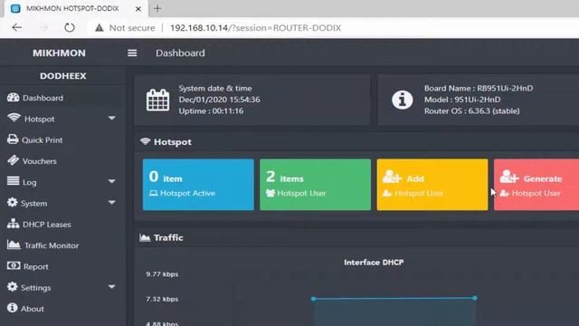Click the right data point on traffic line
This screenshot has width=579, height=326.
pyautogui.click(x=475, y=298)
